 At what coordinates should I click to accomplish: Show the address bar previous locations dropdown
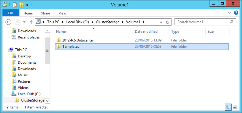tap(161, 22)
